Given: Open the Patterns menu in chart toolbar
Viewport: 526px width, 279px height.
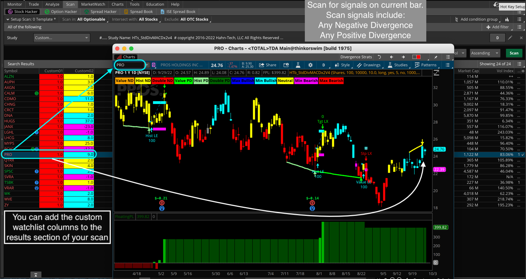Looking at the screenshot, I should pos(426,65).
